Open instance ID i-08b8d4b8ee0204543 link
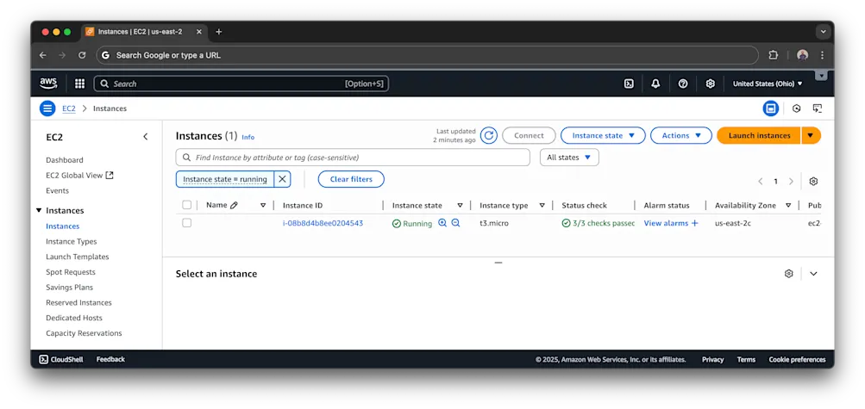This screenshot has width=865, height=409. pyautogui.click(x=323, y=223)
